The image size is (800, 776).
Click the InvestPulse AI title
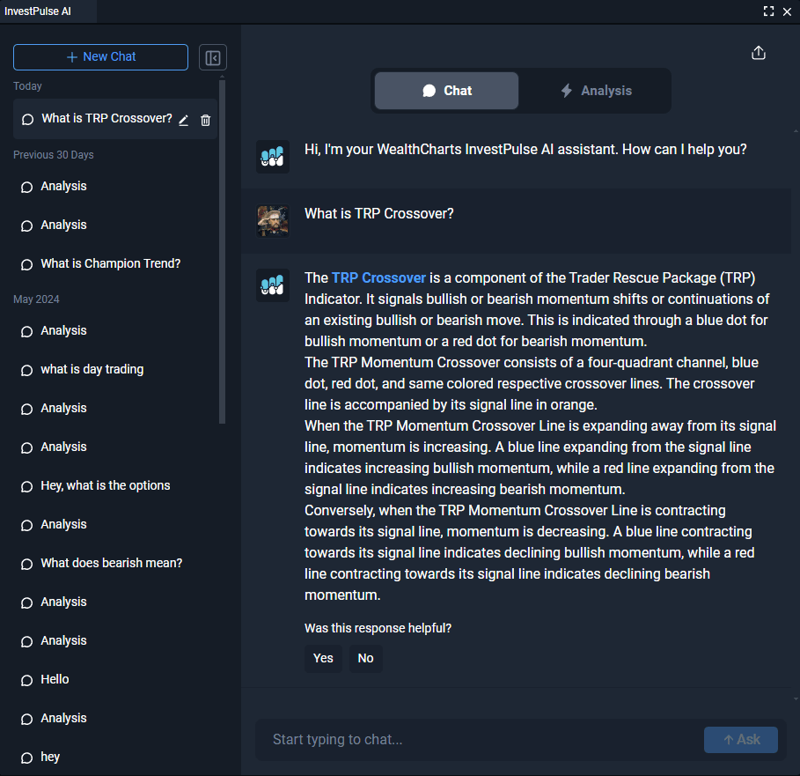tap(38, 11)
